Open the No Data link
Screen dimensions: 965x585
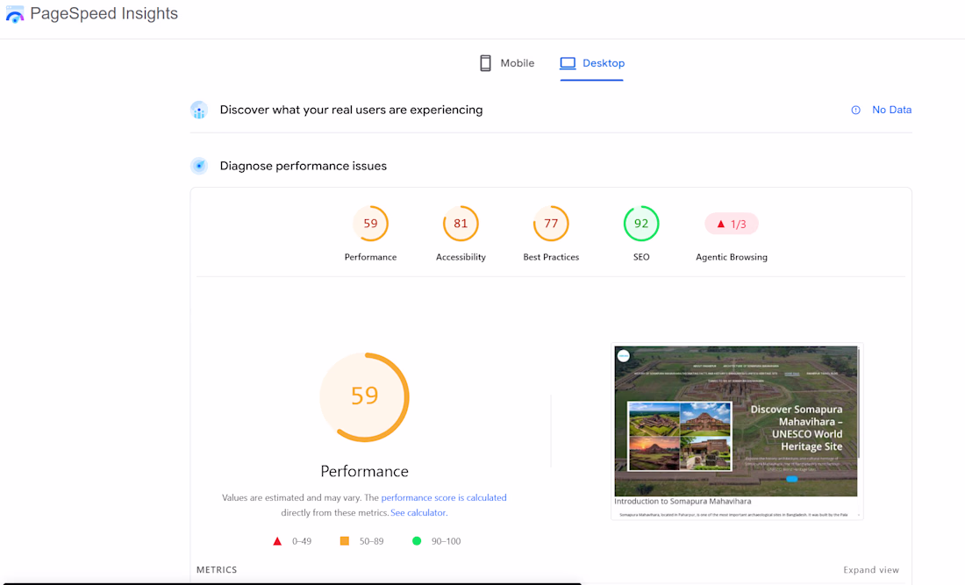click(892, 110)
